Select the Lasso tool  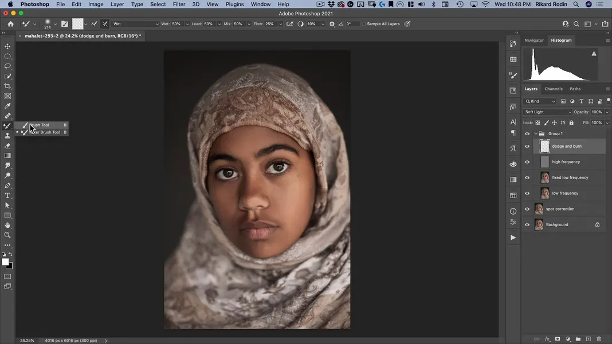[7, 66]
